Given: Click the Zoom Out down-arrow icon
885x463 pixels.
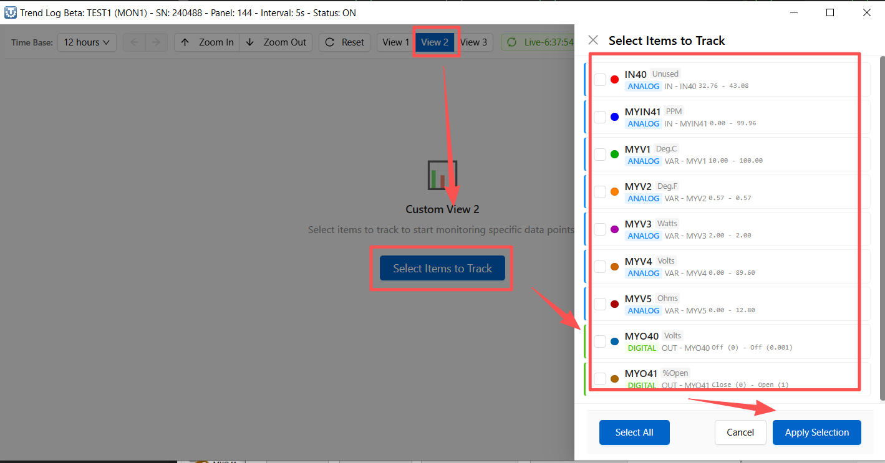Looking at the screenshot, I should pos(250,42).
